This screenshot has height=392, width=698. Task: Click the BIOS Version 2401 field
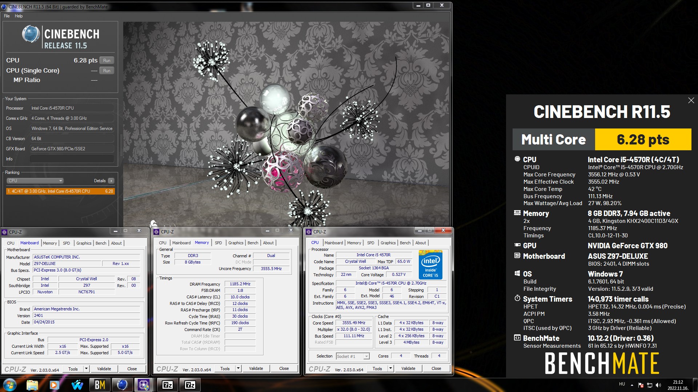point(87,316)
